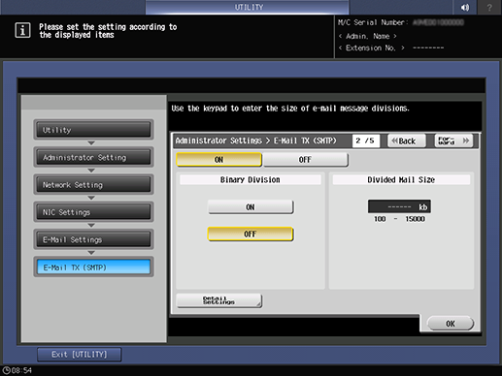The height and width of the screenshot is (376, 502).
Task: Confirm settings with OK button
Action: [x=451, y=324]
